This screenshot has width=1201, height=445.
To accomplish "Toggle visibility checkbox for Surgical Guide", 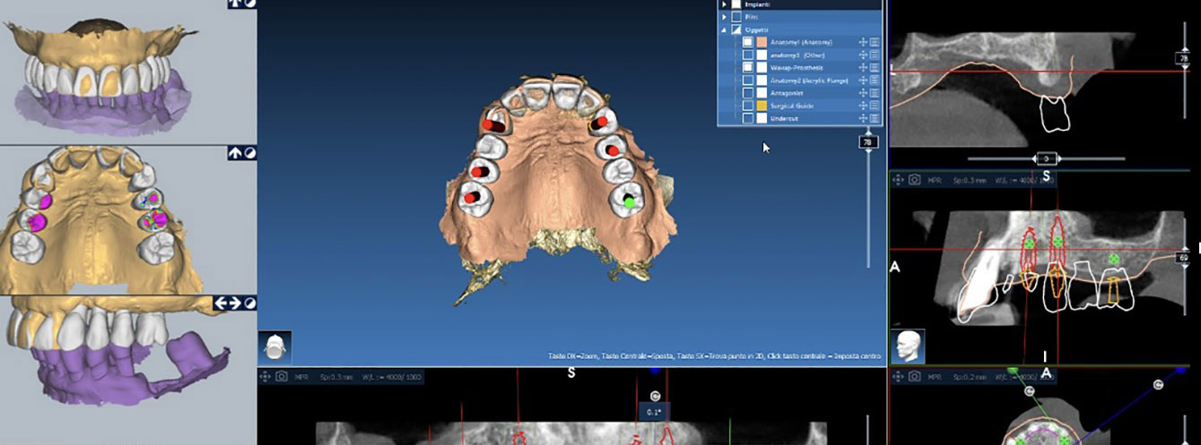I will [748, 105].
